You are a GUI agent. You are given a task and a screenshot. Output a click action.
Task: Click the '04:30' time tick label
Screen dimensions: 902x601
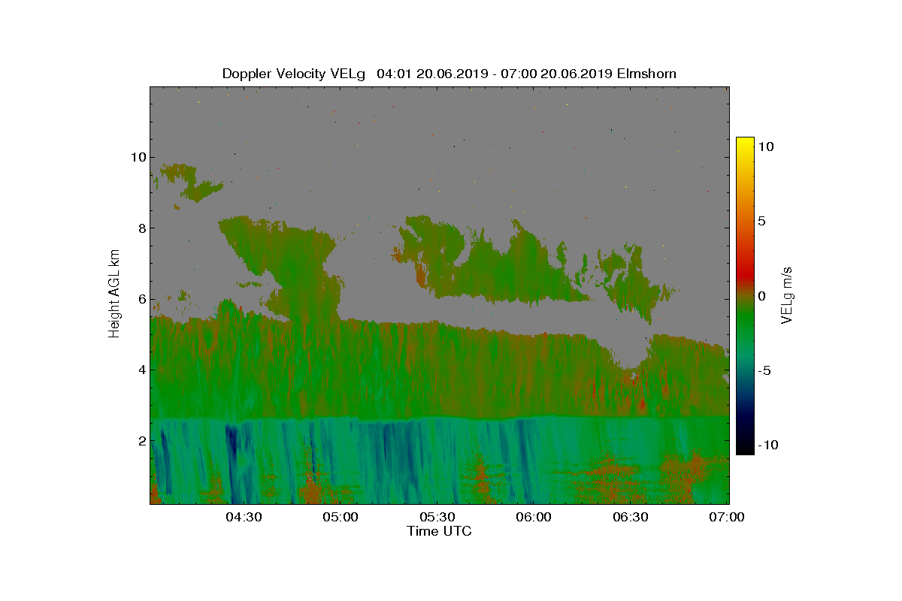[x=244, y=518]
